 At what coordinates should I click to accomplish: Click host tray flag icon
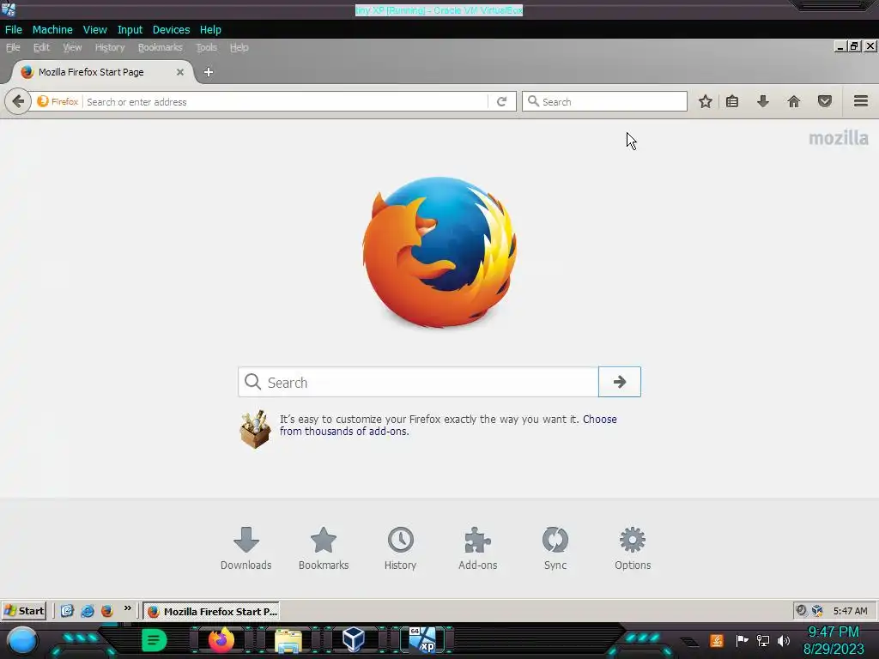pyautogui.click(x=743, y=640)
